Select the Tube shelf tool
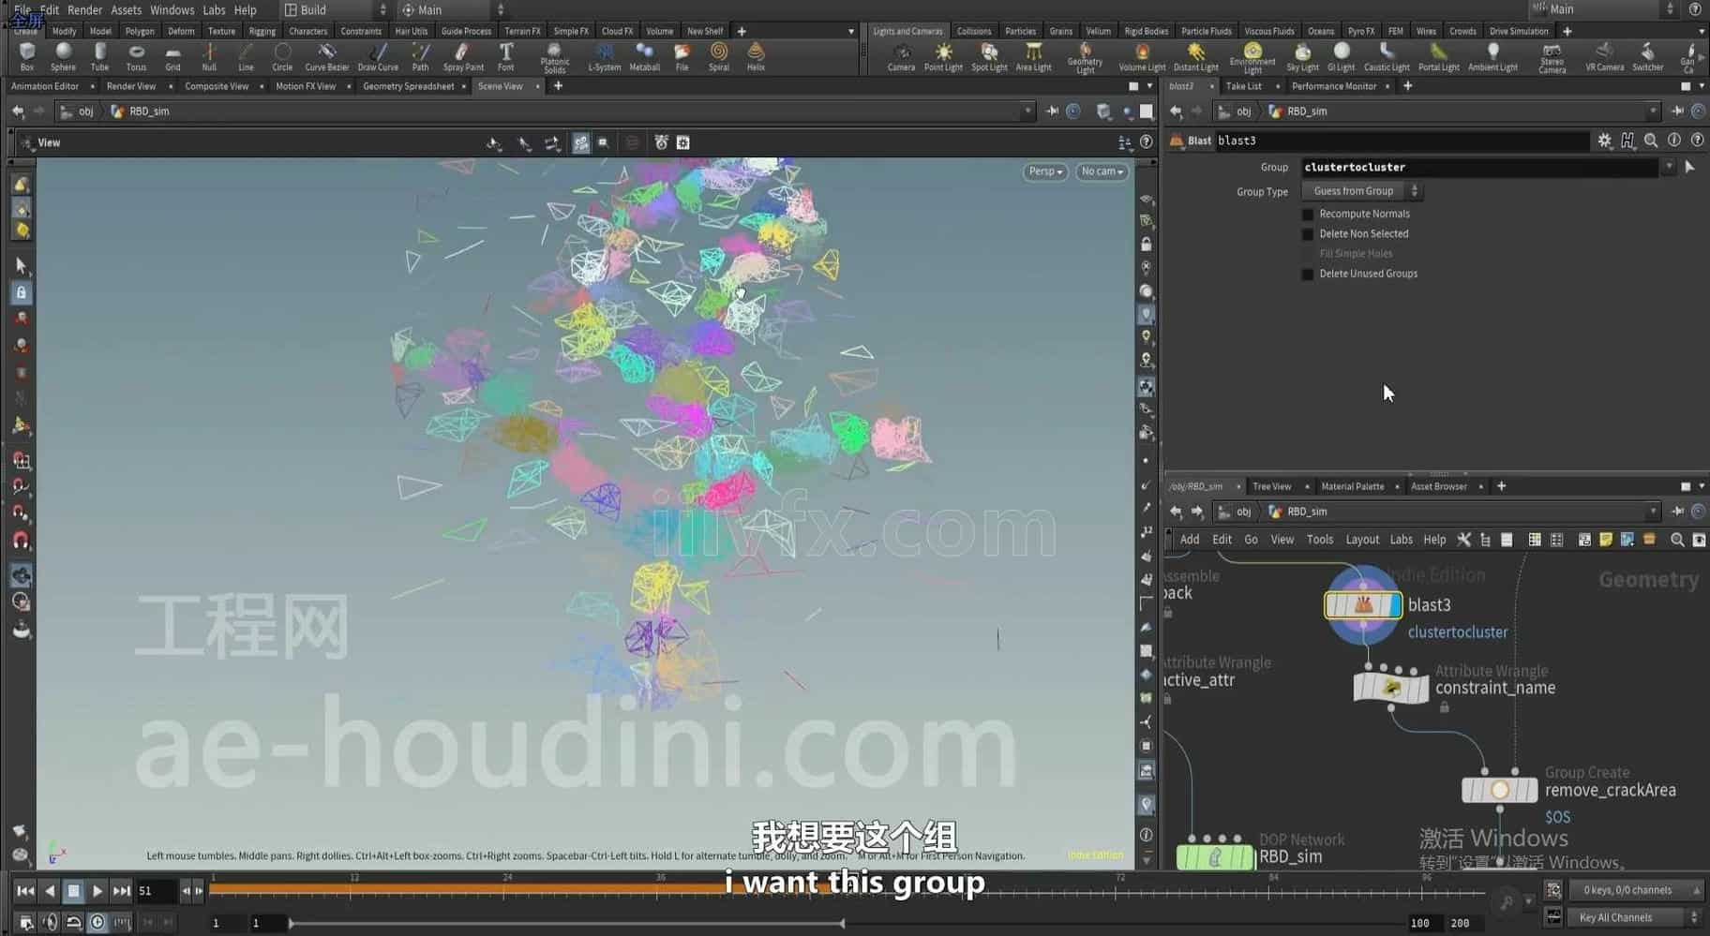Viewport: 1710px width, 936px height. pyautogui.click(x=99, y=56)
